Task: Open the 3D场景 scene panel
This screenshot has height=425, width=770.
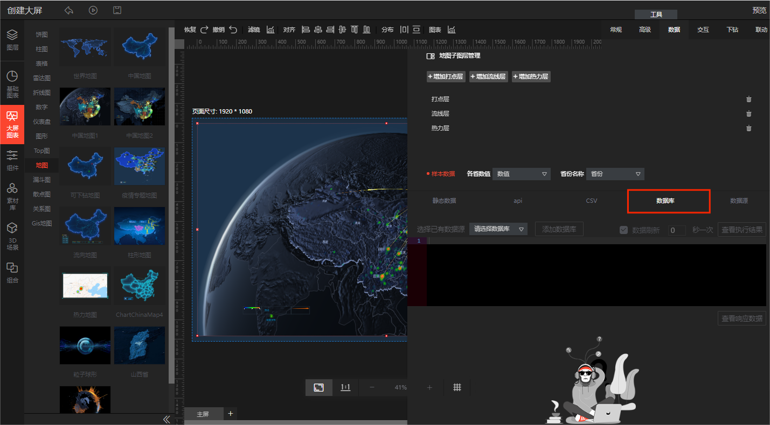Action: coord(12,236)
